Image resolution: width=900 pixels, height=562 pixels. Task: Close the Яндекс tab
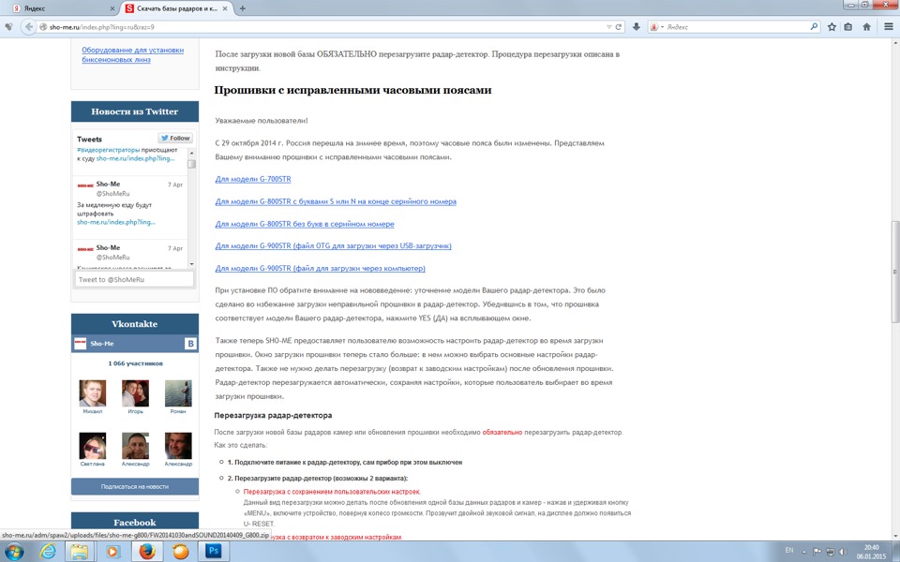[112, 8]
